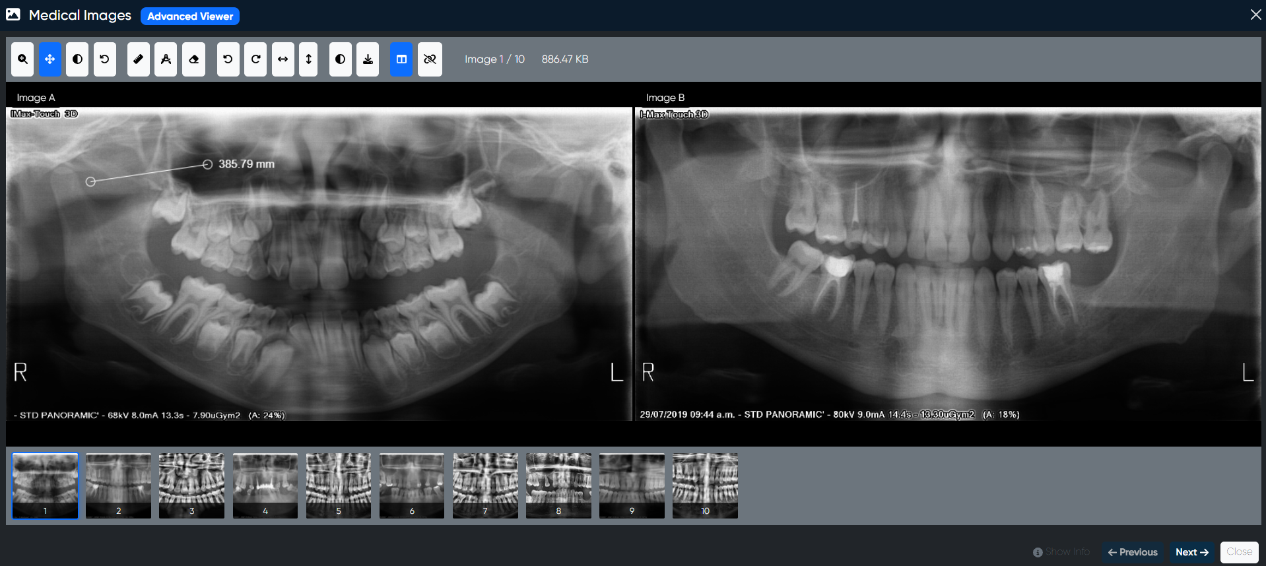Image resolution: width=1266 pixels, height=566 pixels.
Task: Activate the pan move tool
Action: [x=50, y=59]
